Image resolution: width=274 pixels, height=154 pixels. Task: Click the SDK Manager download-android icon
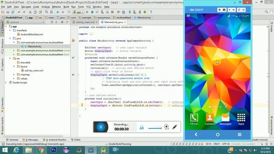tap(140, 12)
